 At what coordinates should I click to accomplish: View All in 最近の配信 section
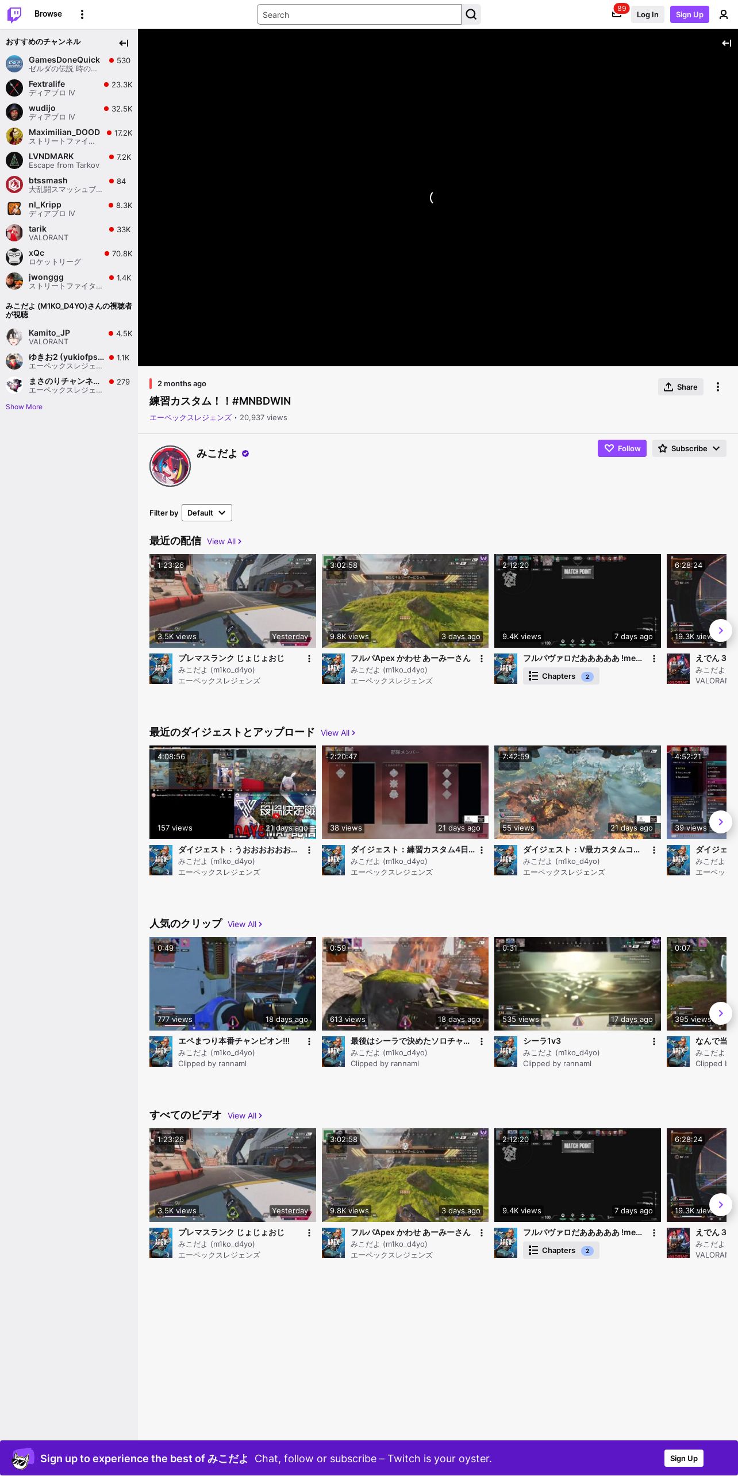(224, 541)
